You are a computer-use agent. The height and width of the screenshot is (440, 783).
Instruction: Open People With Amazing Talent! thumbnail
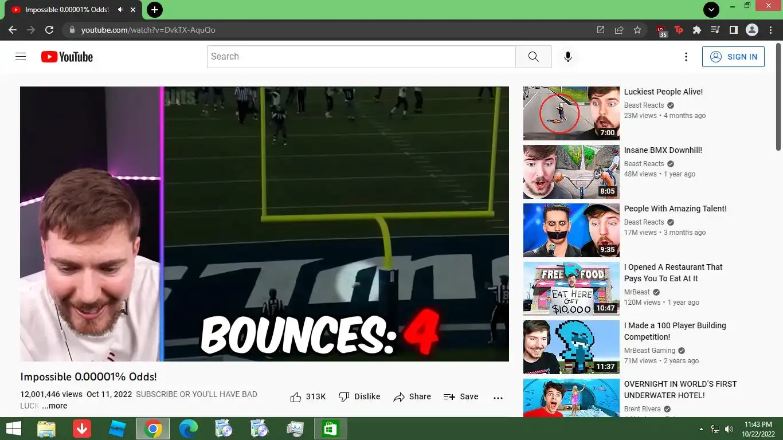coord(571,230)
